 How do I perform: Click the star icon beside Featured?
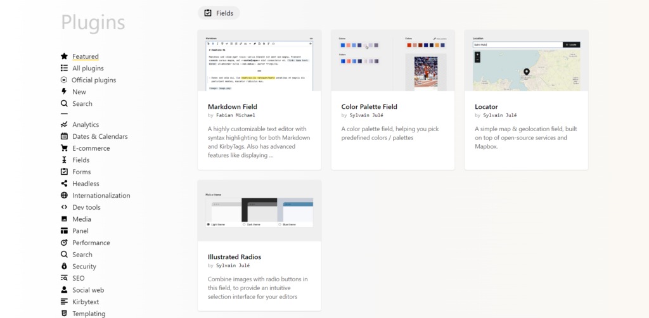point(64,56)
